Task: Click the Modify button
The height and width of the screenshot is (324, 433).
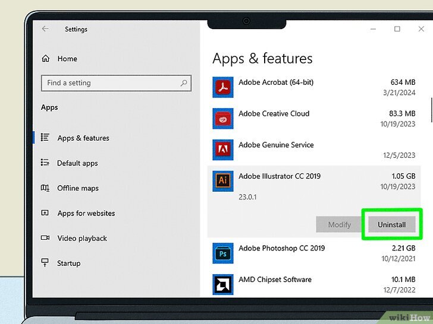Action: click(x=339, y=224)
